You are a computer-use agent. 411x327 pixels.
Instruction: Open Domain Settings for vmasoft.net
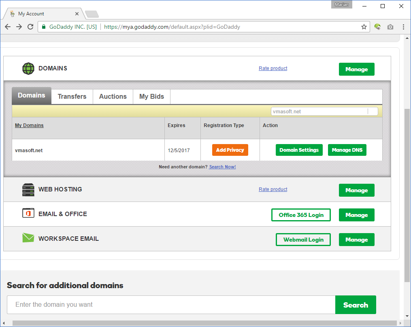(x=299, y=150)
